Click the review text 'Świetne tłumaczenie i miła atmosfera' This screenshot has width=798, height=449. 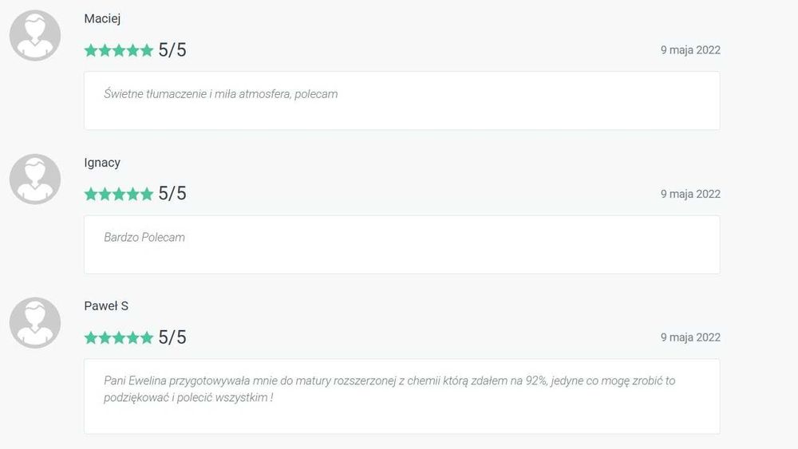[221, 94]
